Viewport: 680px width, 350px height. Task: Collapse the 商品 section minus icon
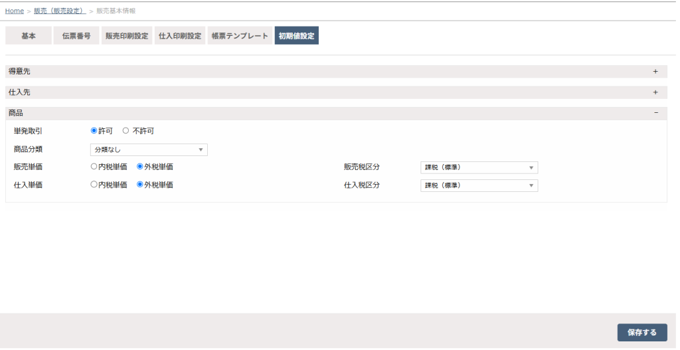coord(655,113)
